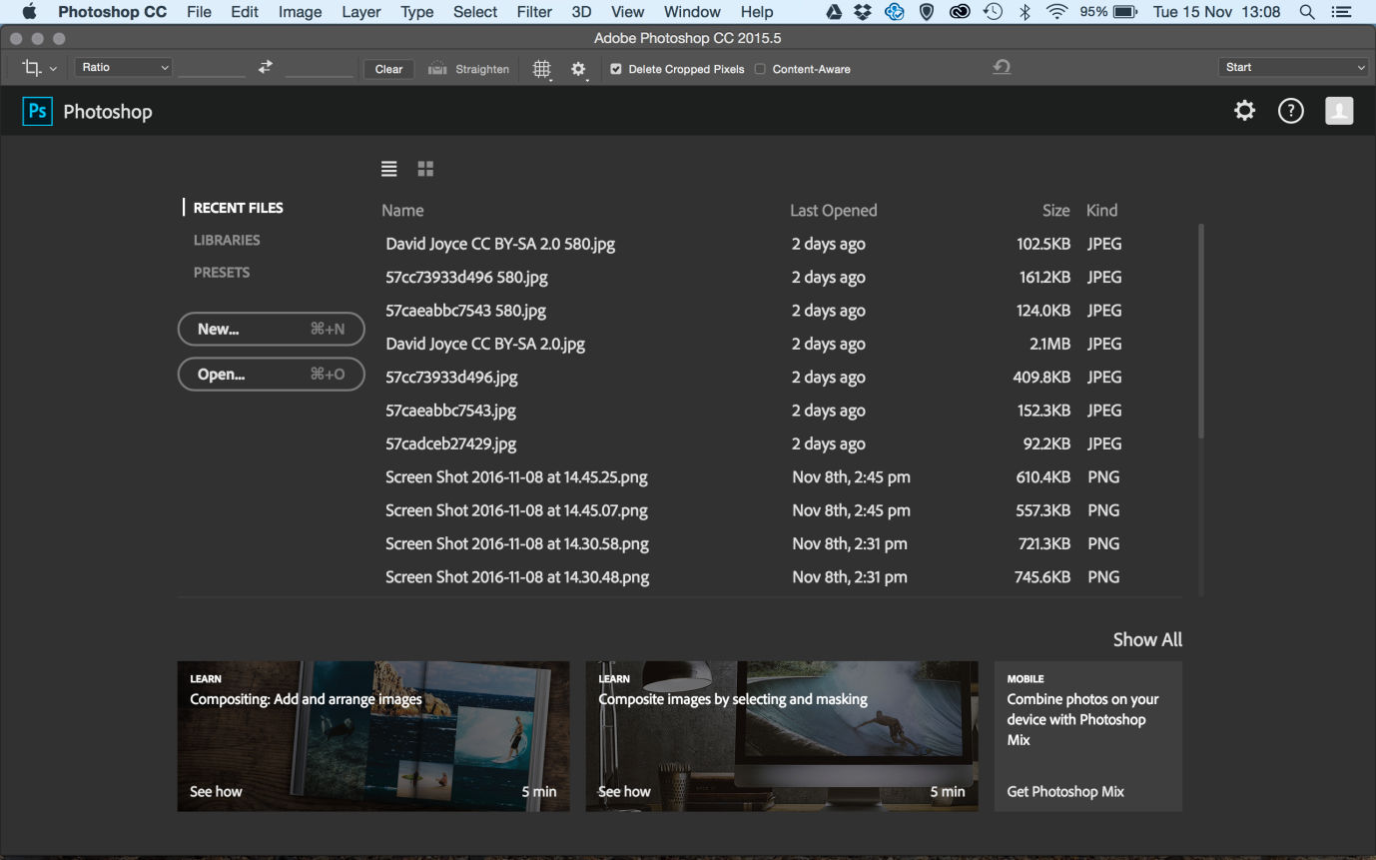Toggle Delete Cropped Pixels checkbox

(x=616, y=69)
